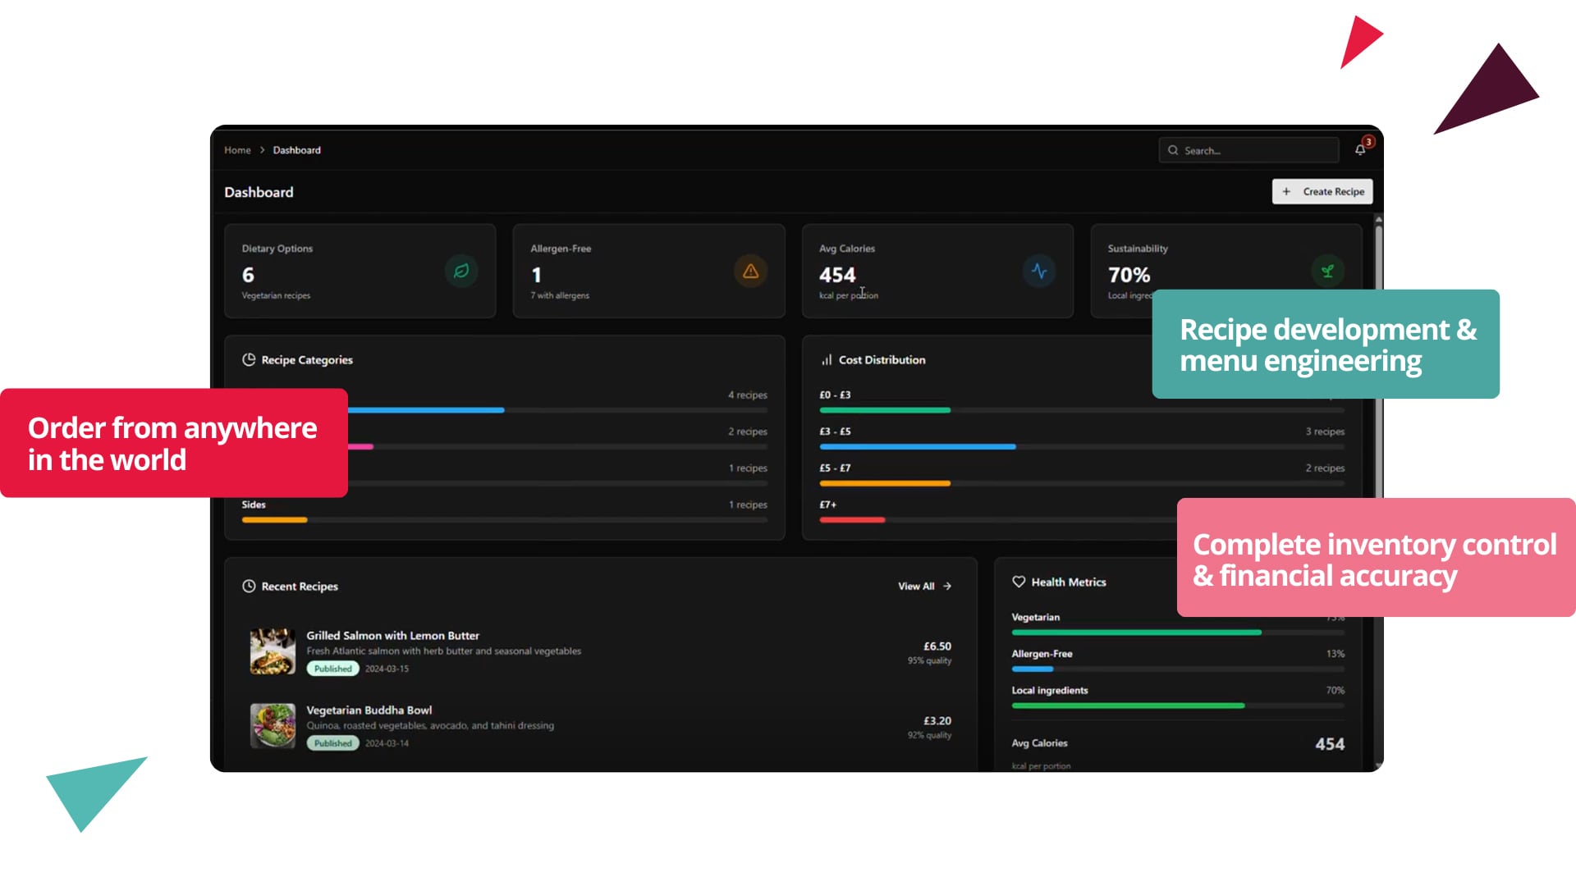Select the leaf icon on Dietary Options card
Viewport: 1576px width, 886px height.
click(461, 271)
